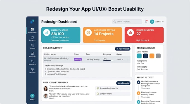Select the gray palette swatch
Image resolution: width=190 pixels, height=104 pixels.
point(158,56)
